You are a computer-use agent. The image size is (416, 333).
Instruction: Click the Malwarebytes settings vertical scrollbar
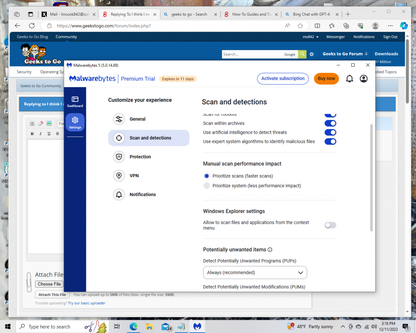[371, 178]
